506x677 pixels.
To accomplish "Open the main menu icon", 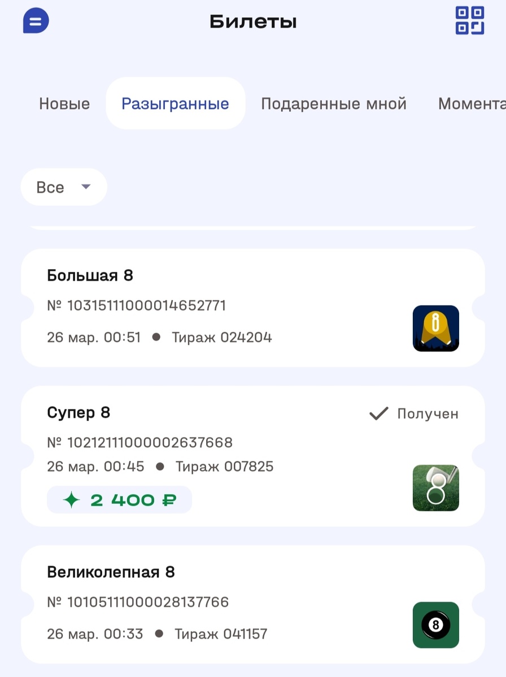I will click(x=35, y=21).
